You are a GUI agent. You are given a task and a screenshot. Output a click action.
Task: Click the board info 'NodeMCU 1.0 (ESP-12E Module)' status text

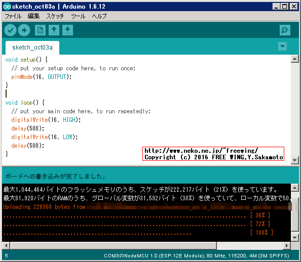pos(164,255)
